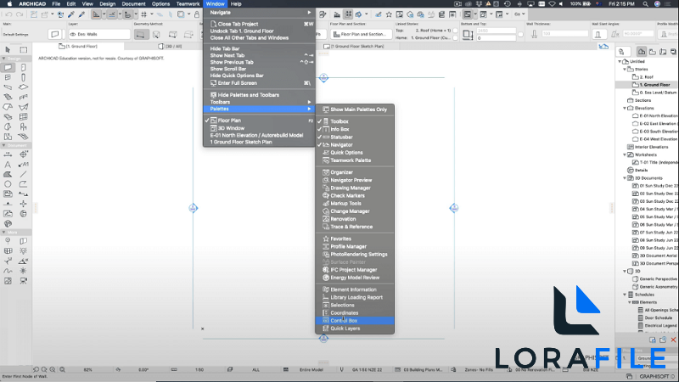Select the Arrow tool in the Toolbox
This screenshot has height=382, width=679.
pos(8,50)
